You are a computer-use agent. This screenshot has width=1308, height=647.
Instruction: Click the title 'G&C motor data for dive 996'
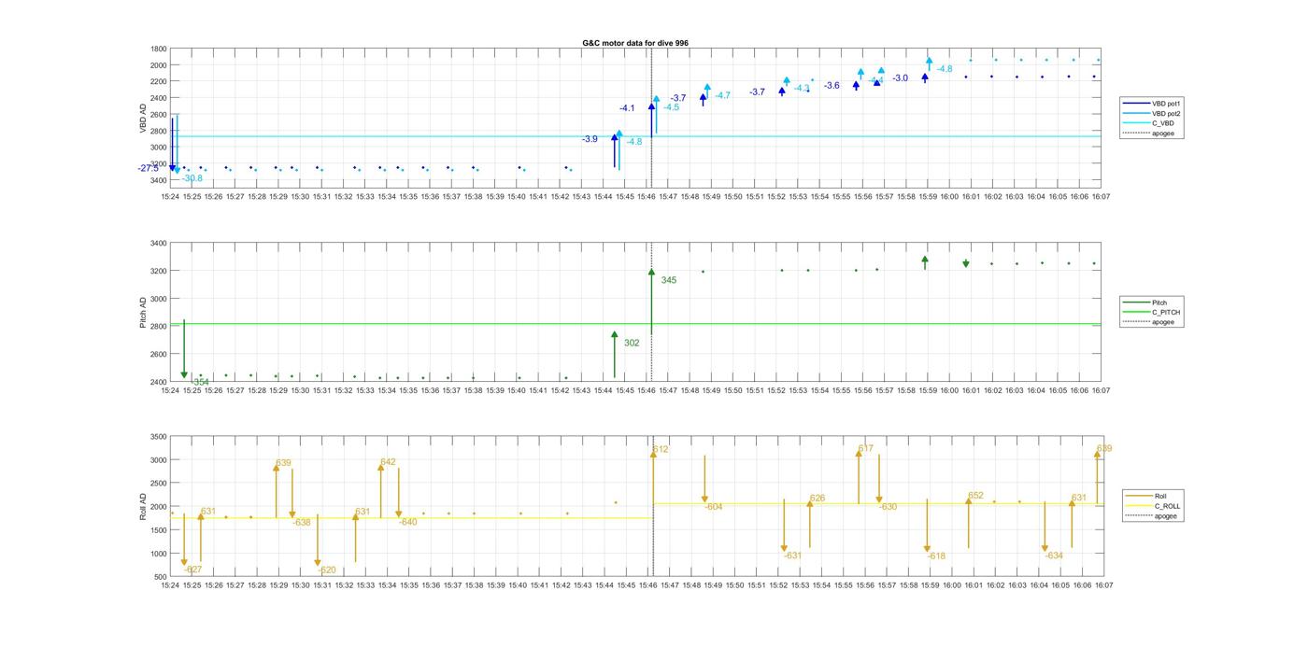click(635, 43)
